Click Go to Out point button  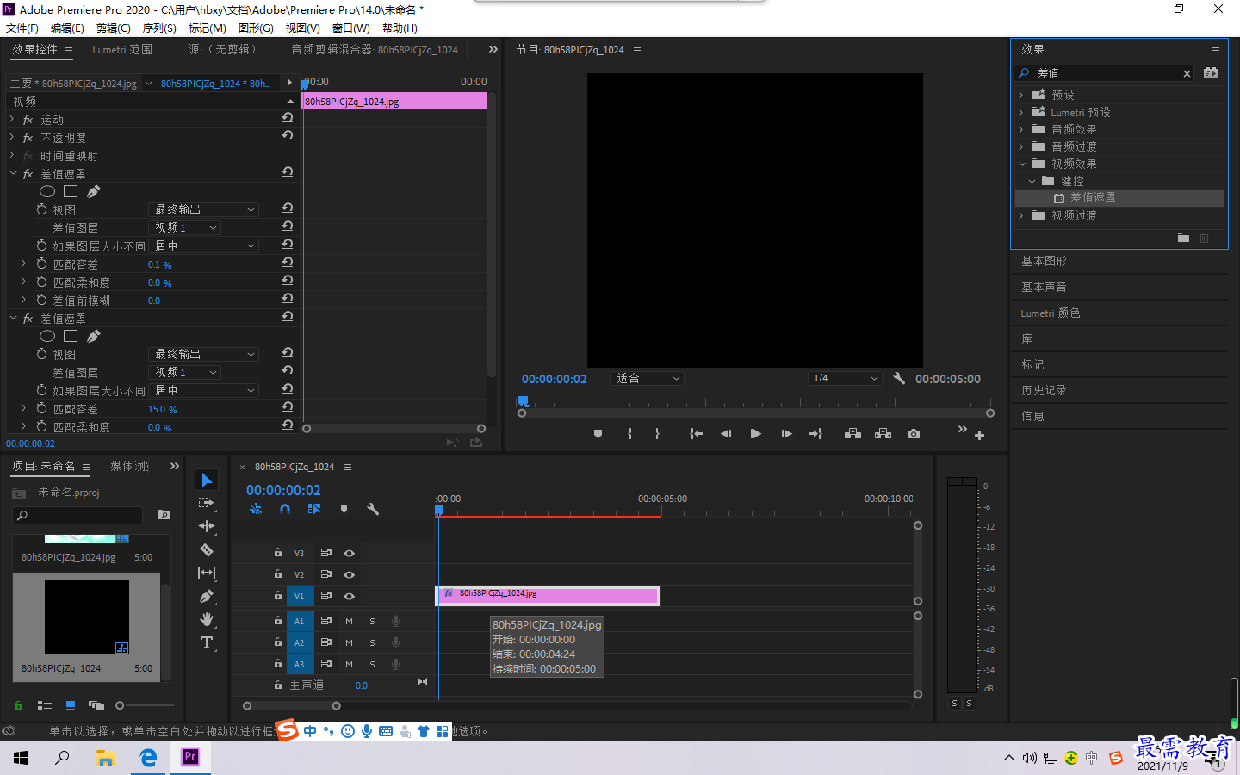815,434
